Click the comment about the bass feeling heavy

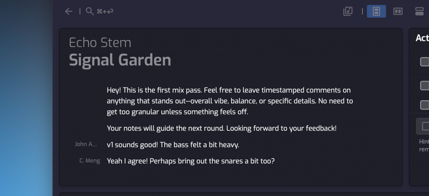(x=173, y=145)
